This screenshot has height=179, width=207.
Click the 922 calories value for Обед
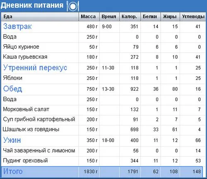pos(135,89)
